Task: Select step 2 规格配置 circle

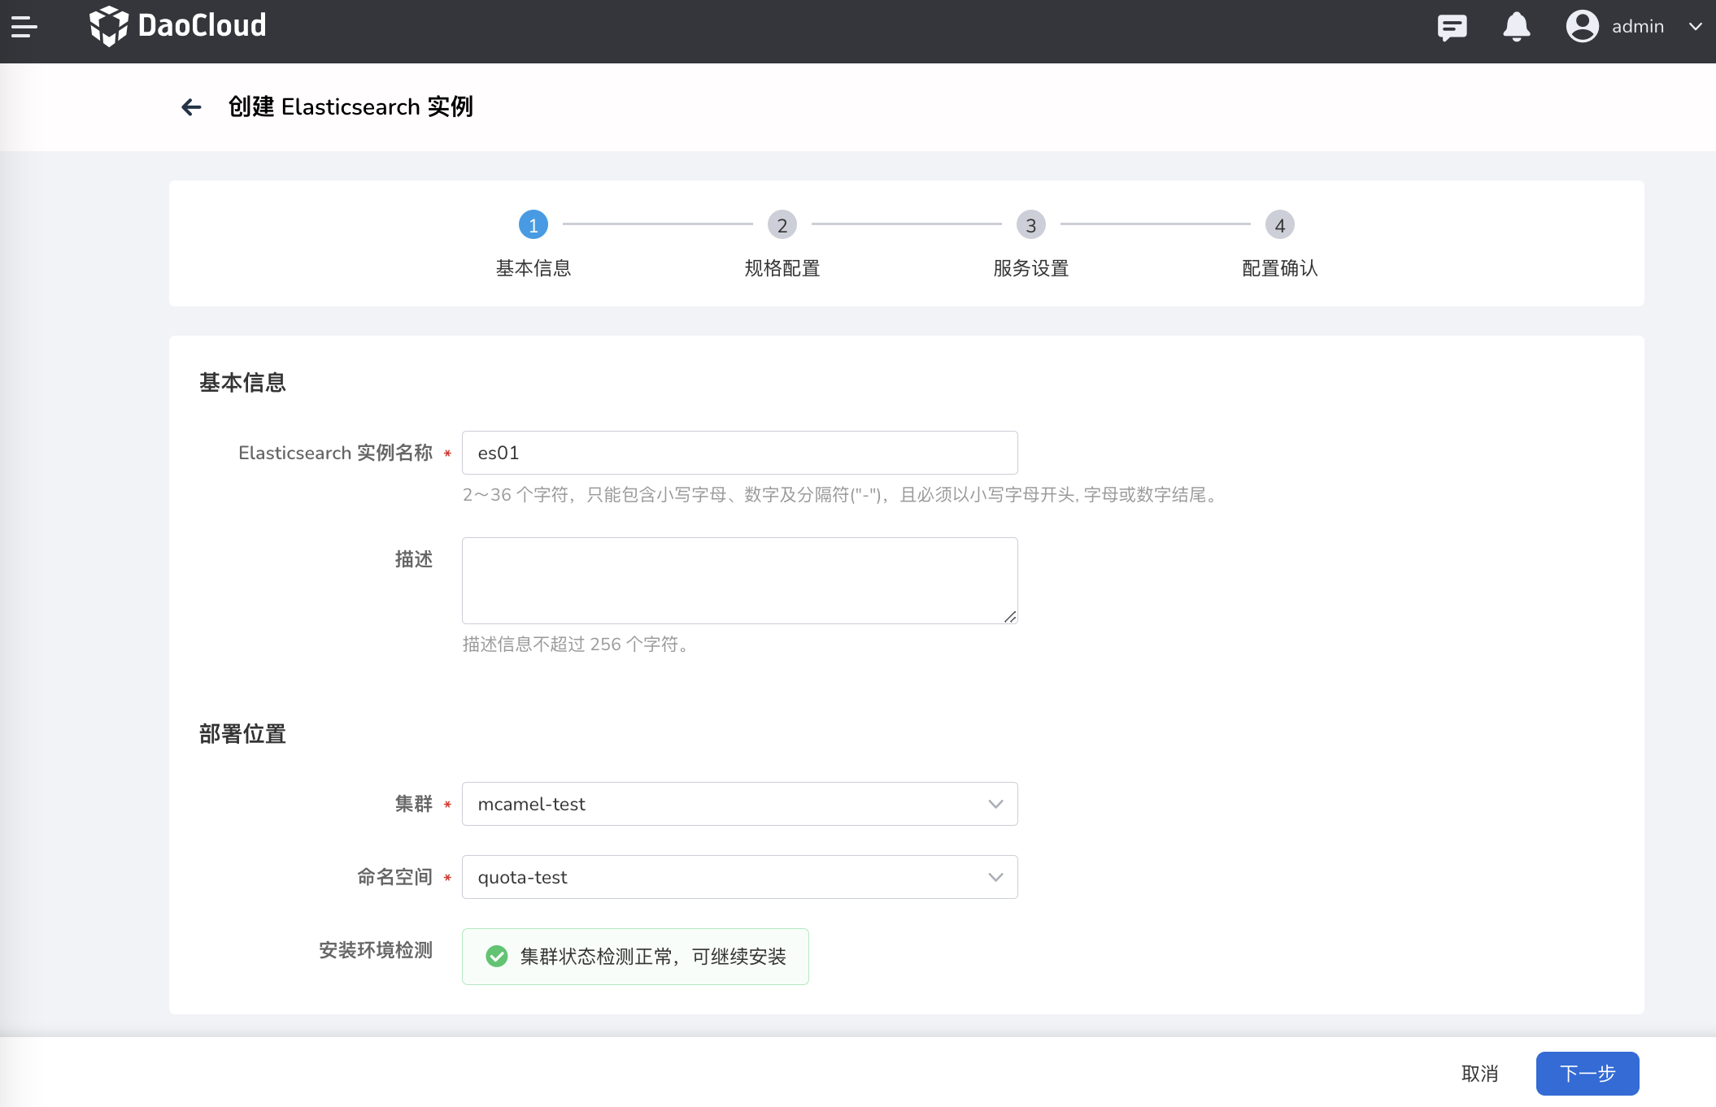Action: (x=782, y=225)
